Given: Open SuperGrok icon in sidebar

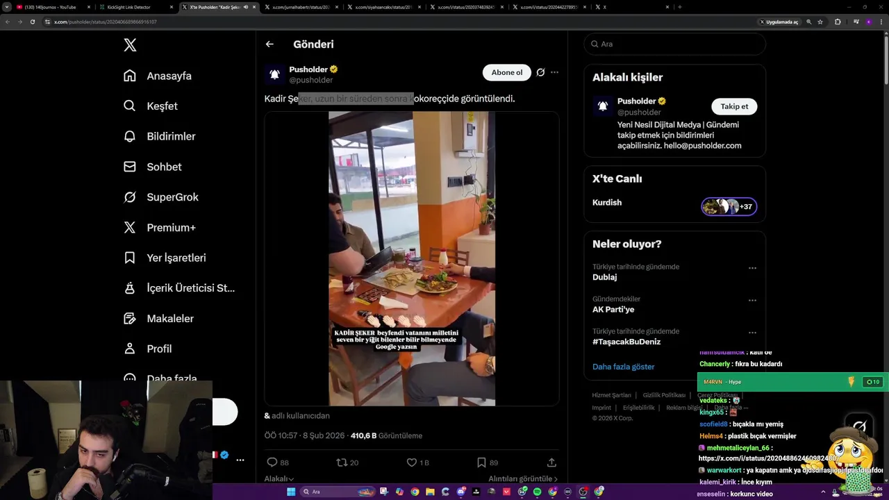Looking at the screenshot, I should click(x=130, y=197).
